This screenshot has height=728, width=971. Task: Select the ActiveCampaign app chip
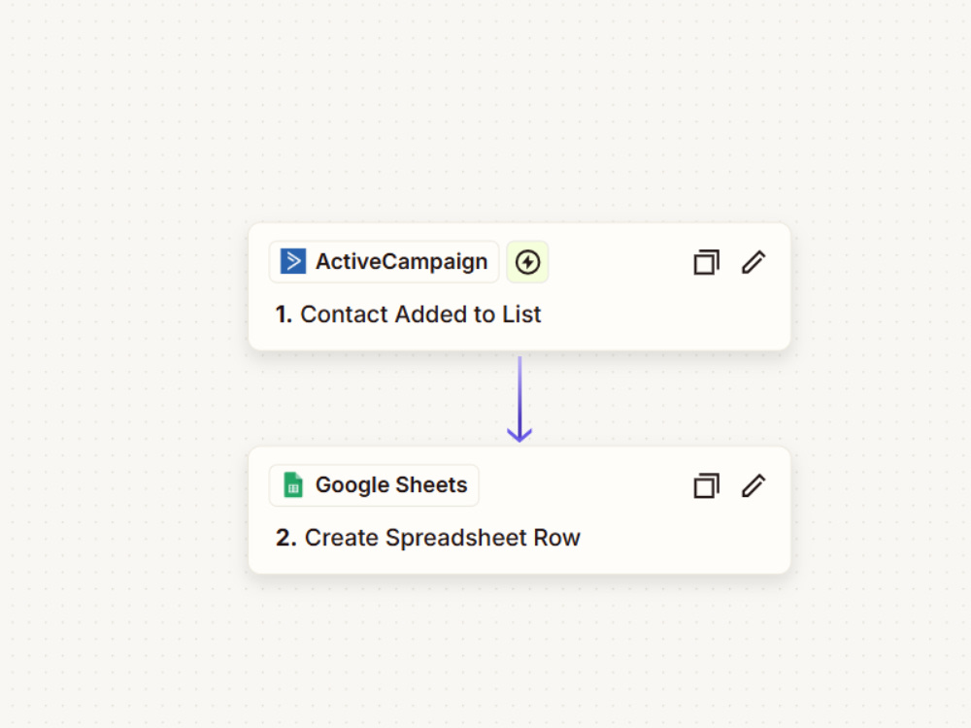coord(384,262)
